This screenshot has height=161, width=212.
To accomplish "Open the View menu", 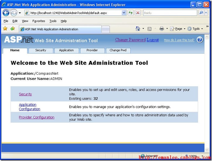I will point(25,21).
